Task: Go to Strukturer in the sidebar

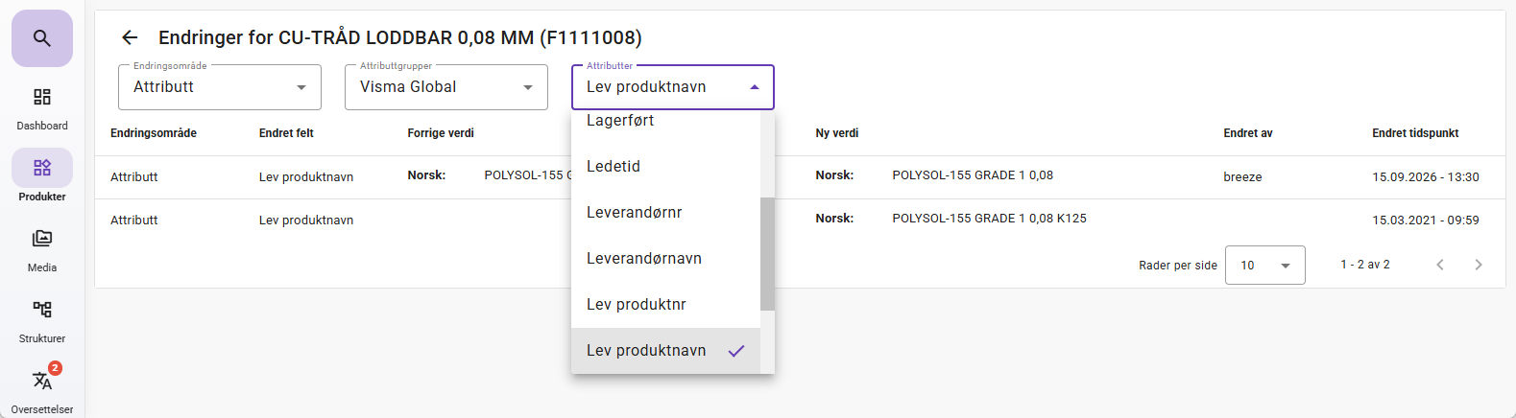Action: coord(42,322)
